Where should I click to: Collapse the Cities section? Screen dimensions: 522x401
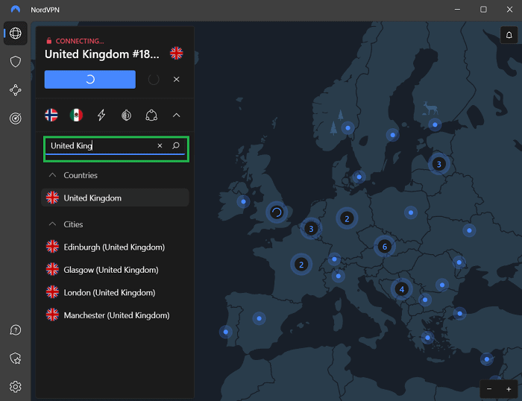click(x=52, y=224)
